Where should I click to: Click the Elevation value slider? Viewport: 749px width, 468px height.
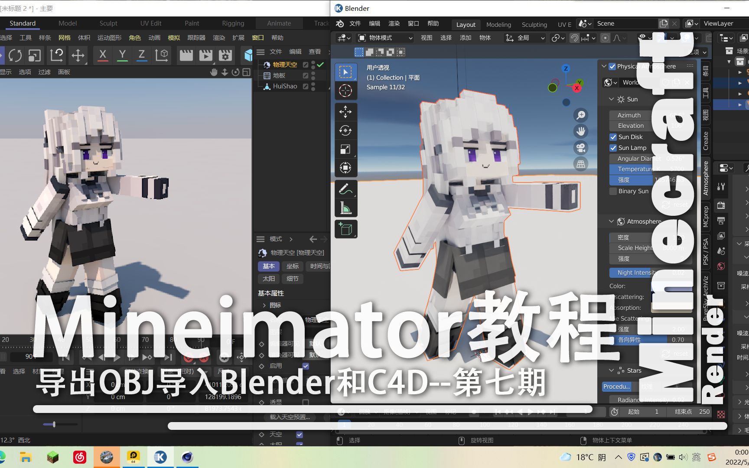(x=651, y=126)
